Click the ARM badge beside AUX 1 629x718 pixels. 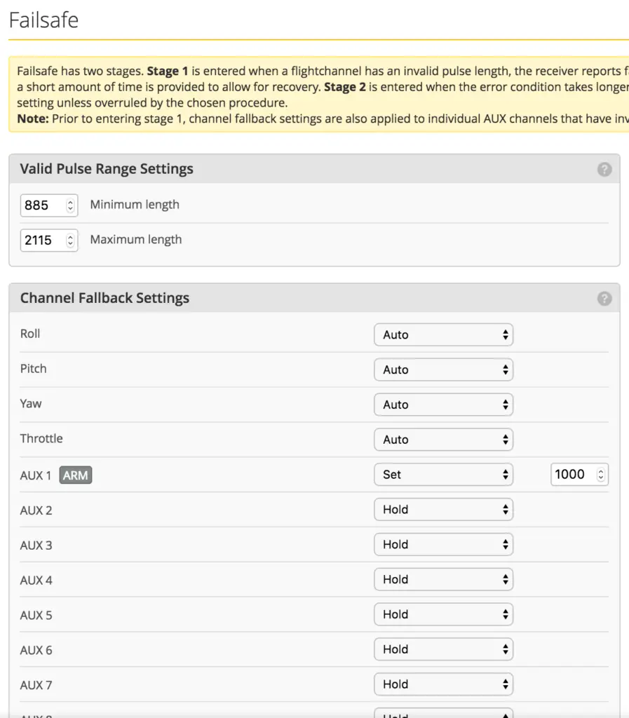(74, 475)
